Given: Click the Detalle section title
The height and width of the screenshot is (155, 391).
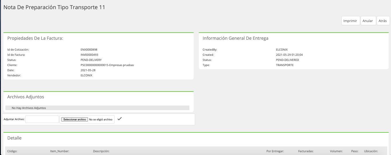Looking at the screenshot, I should coord(14,138).
